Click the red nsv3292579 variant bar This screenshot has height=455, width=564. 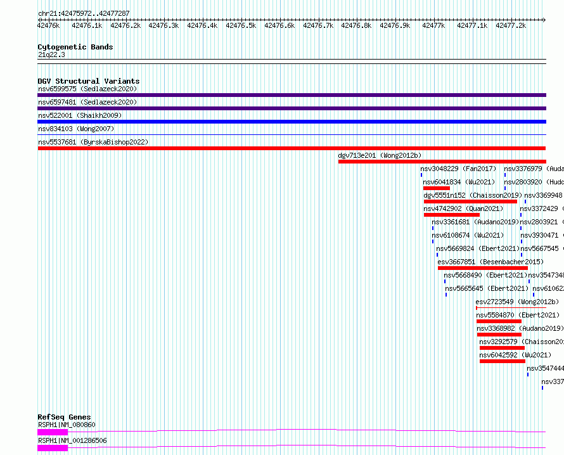[x=502, y=348]
